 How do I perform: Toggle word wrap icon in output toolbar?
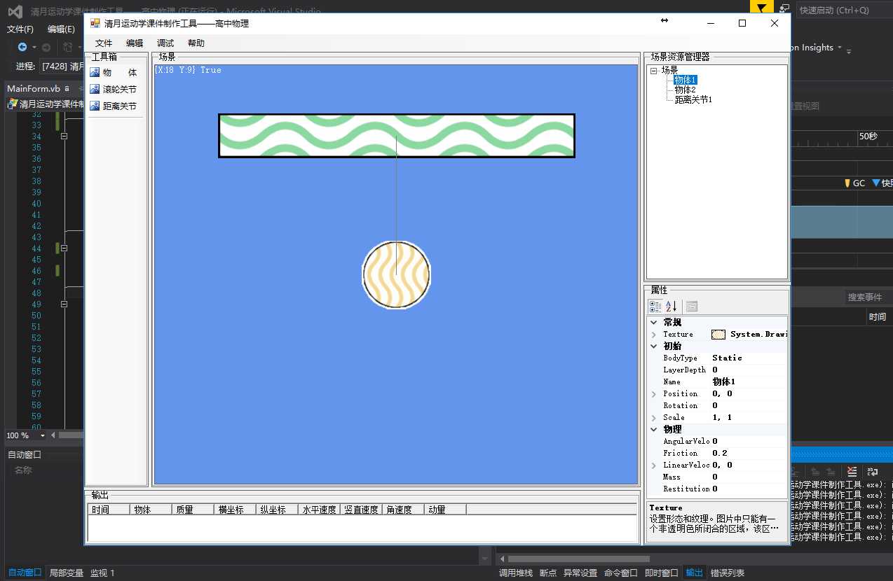point(873,472)
